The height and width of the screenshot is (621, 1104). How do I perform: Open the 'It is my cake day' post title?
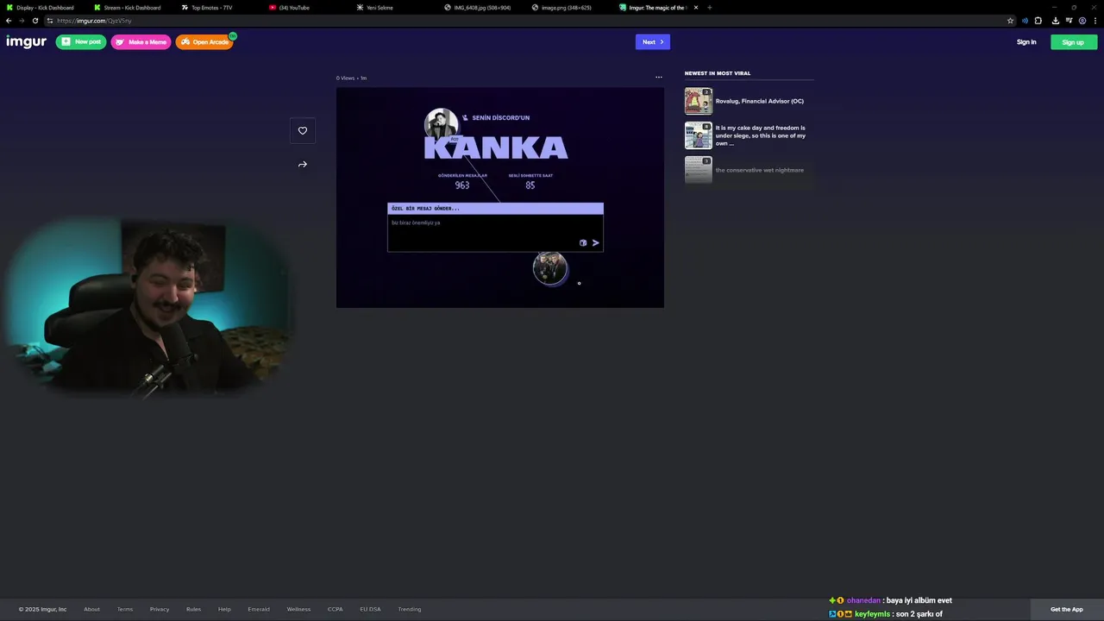[761, 135]
